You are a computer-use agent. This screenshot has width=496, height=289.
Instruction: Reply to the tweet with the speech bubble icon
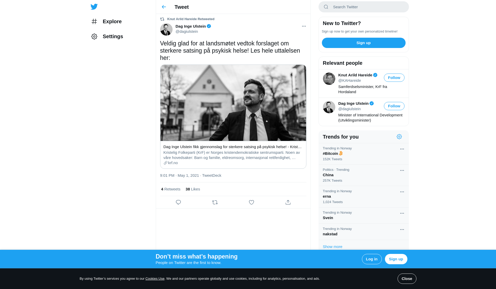pos(178,202)
